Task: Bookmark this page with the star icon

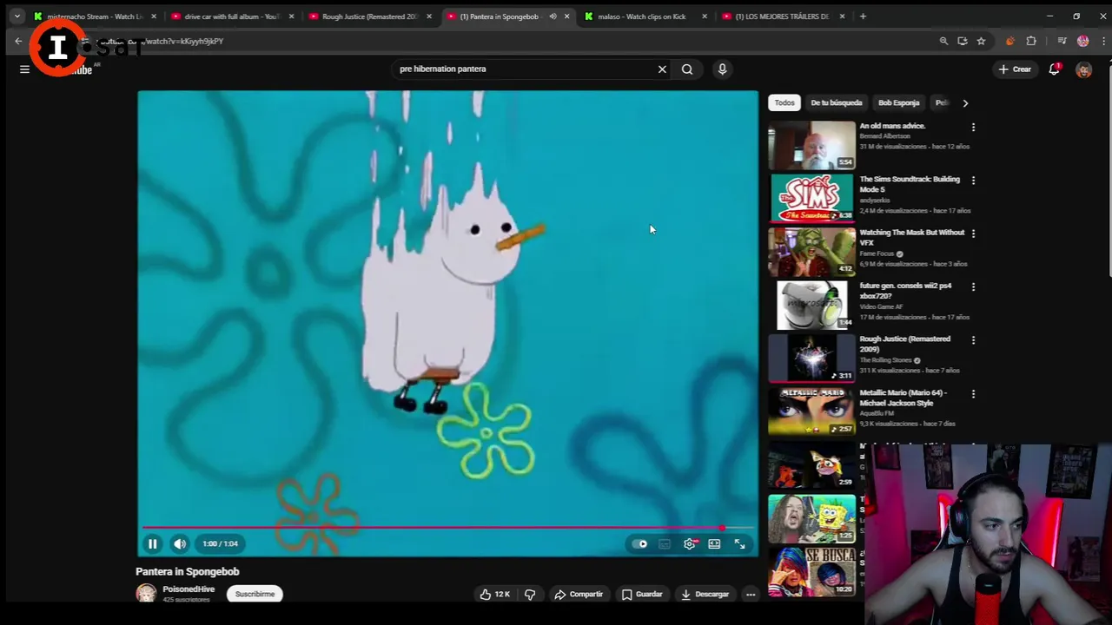Action: click(981, 41)
